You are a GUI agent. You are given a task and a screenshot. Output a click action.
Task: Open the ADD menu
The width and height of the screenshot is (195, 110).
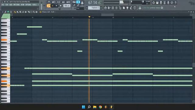pos(11,5)
